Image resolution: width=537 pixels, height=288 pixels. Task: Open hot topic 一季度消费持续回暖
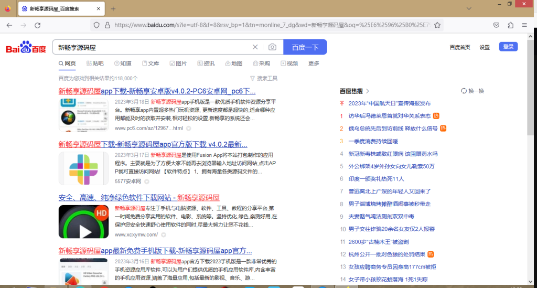point(373,141)
